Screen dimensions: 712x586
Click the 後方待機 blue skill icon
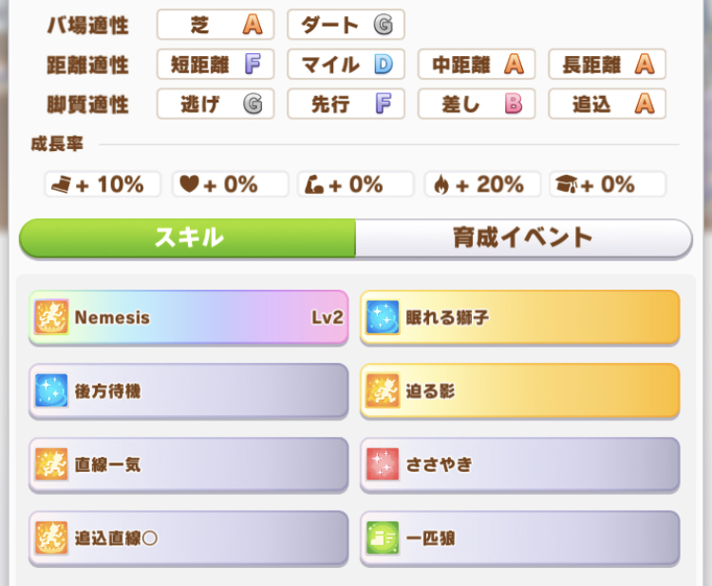coord(50,390)
